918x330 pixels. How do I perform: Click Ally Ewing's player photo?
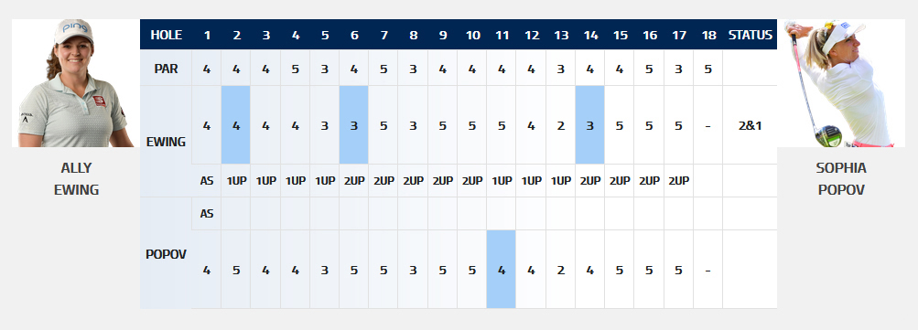tap(76, 83)
